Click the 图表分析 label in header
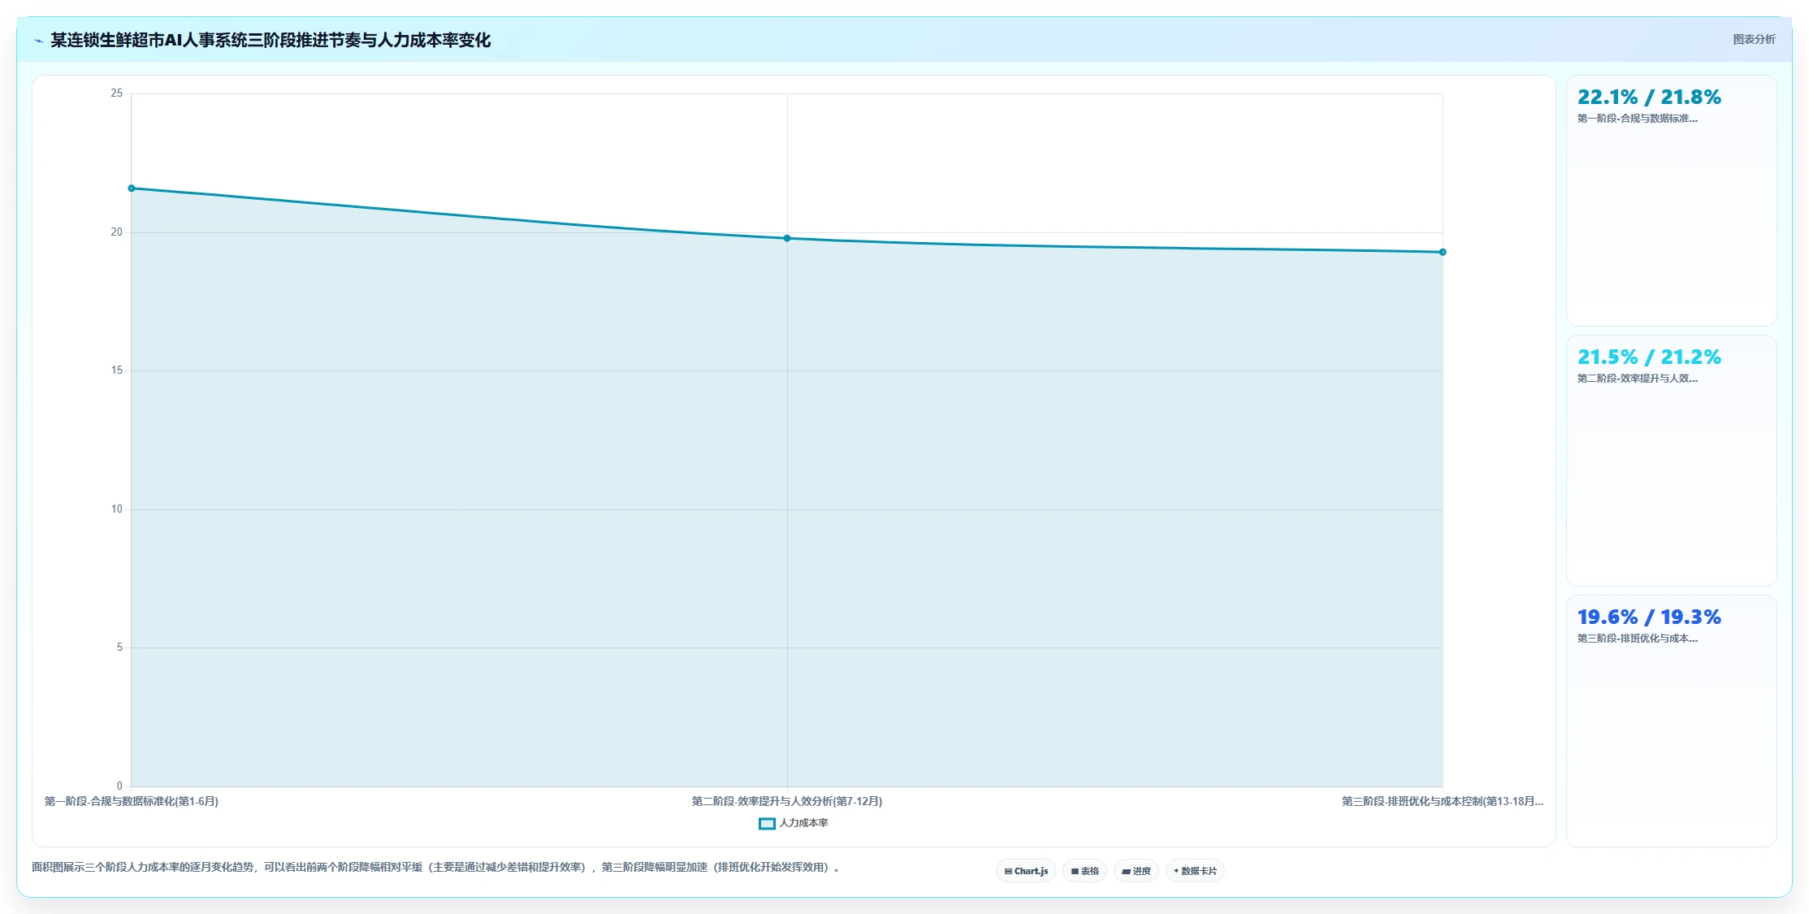 click(1754, 39)
